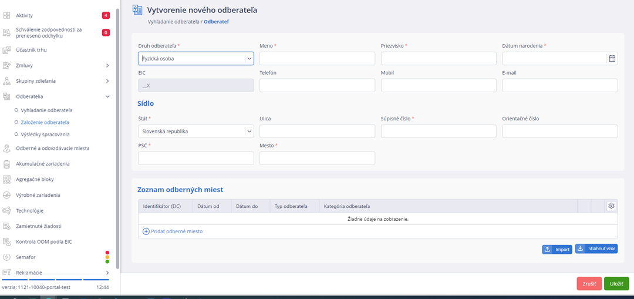The width and height of the screenshot is (634, 299).
Task: Select Vyhľadanie odberateľa submenu item
Action: (46, 110)
